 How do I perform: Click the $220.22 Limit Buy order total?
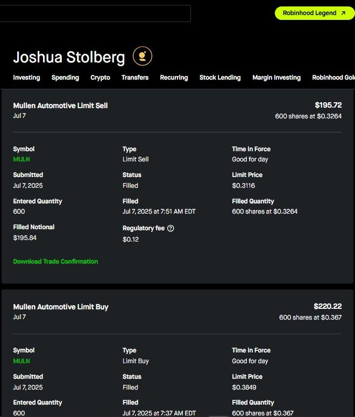[328, 307]
